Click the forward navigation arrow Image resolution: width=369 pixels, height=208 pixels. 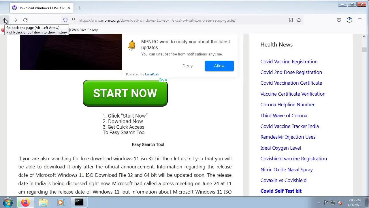coord(15,20)
